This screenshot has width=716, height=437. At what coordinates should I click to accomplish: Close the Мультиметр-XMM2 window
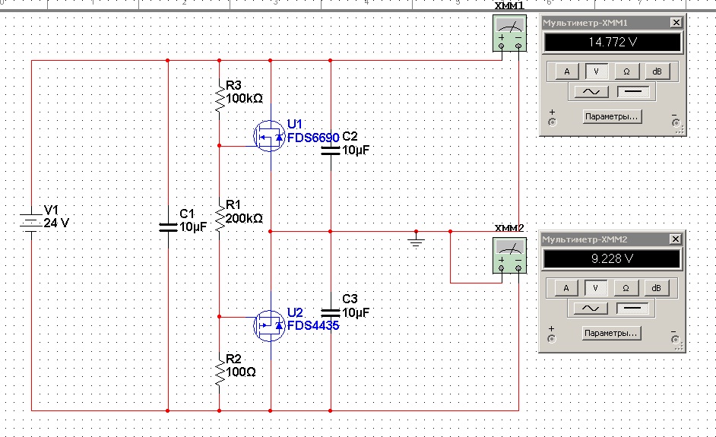(x=676, y=240)
